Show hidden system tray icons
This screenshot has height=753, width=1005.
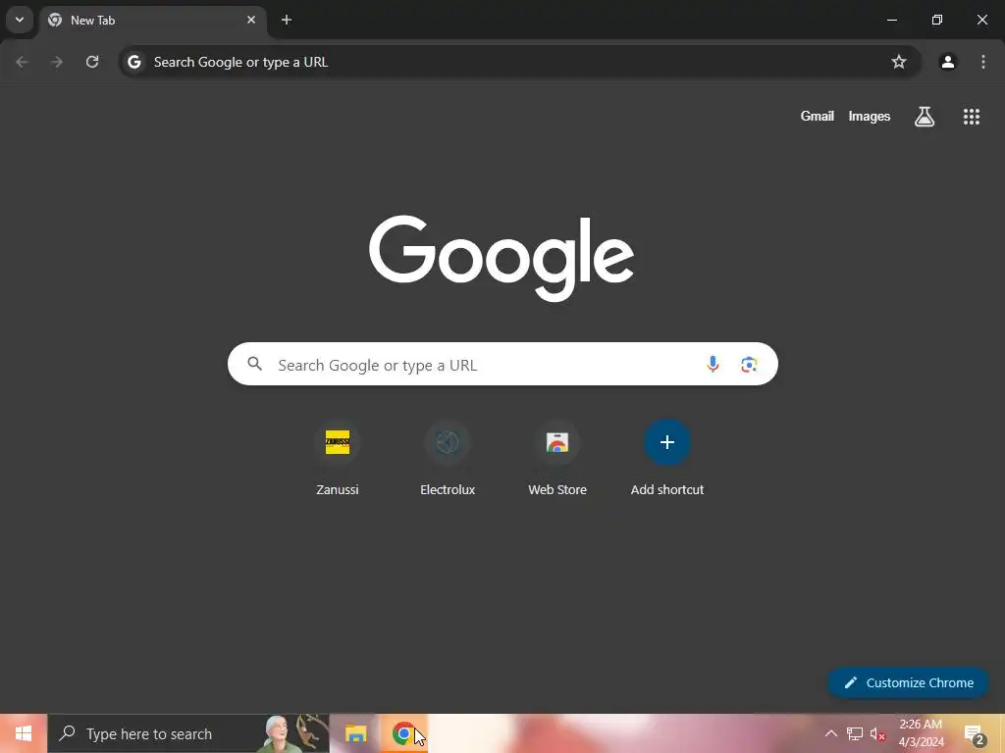(x=830, y=733)
